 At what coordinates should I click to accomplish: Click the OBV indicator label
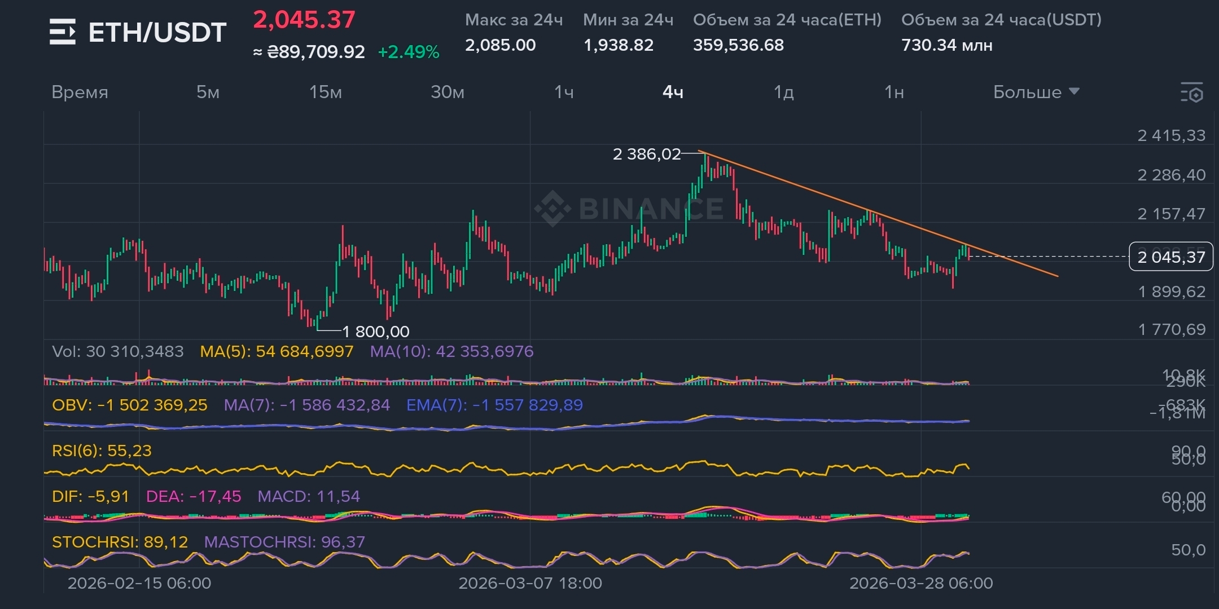pyautogui.click(x=130, y=405)
